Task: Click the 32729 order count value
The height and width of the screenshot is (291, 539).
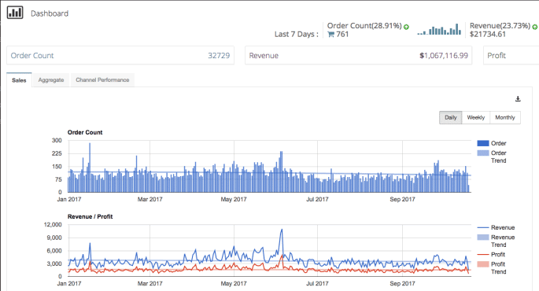Action: click(x=219, y=56)
